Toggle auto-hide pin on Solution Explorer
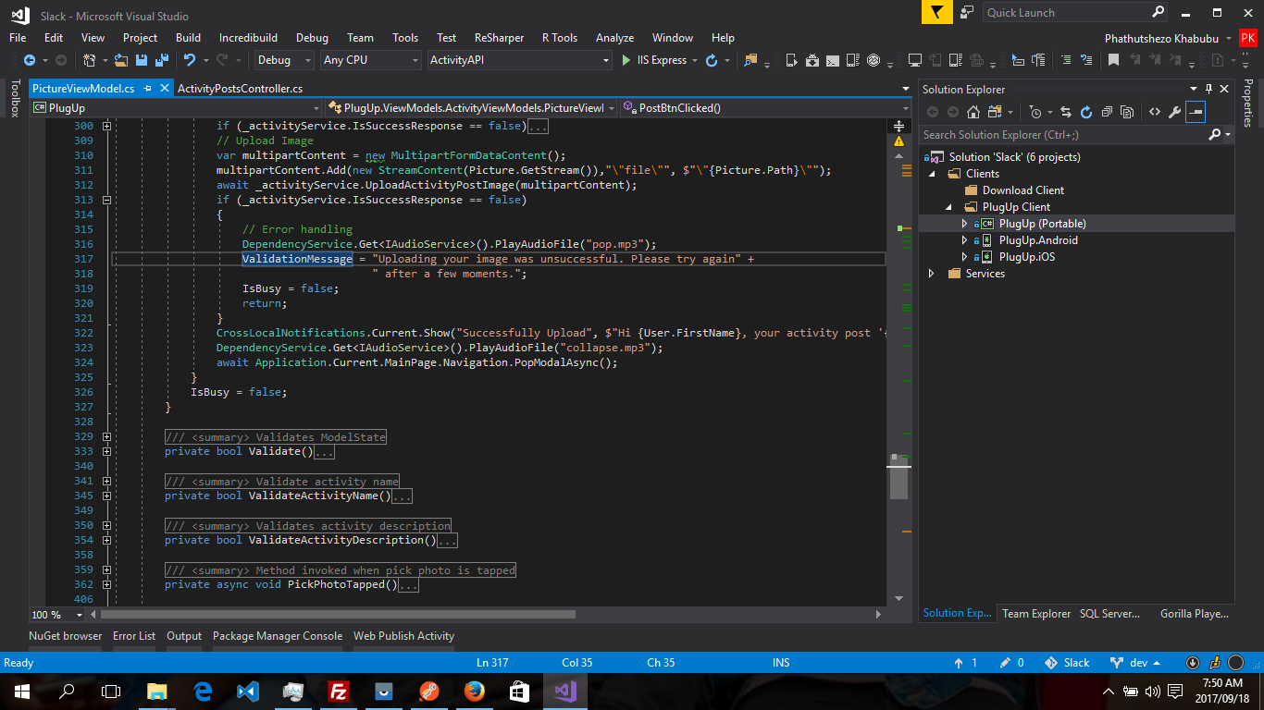Screen dimensions: 1264x710 click(1208, 89)
